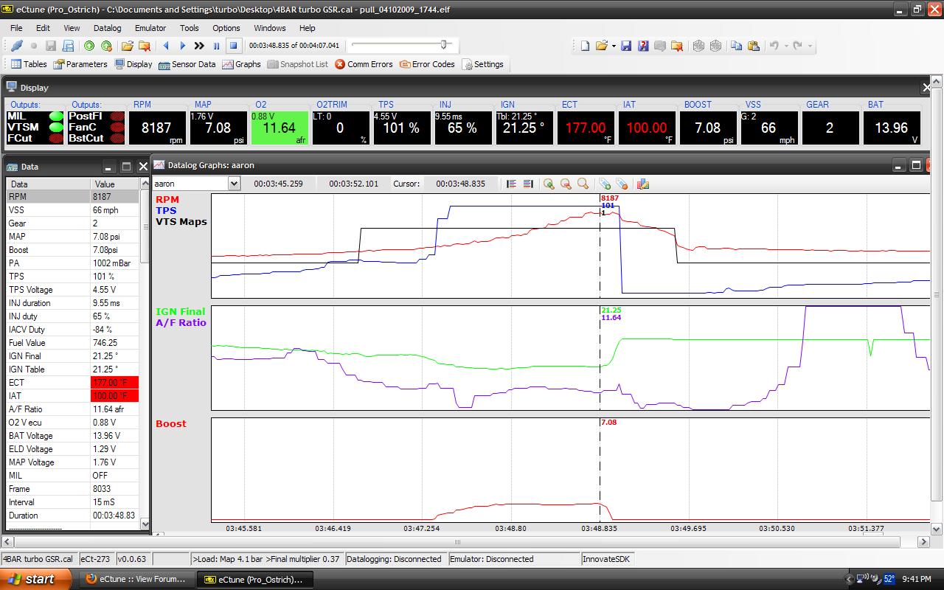
Task: Open the Edit menu
Action: [44, 28]
